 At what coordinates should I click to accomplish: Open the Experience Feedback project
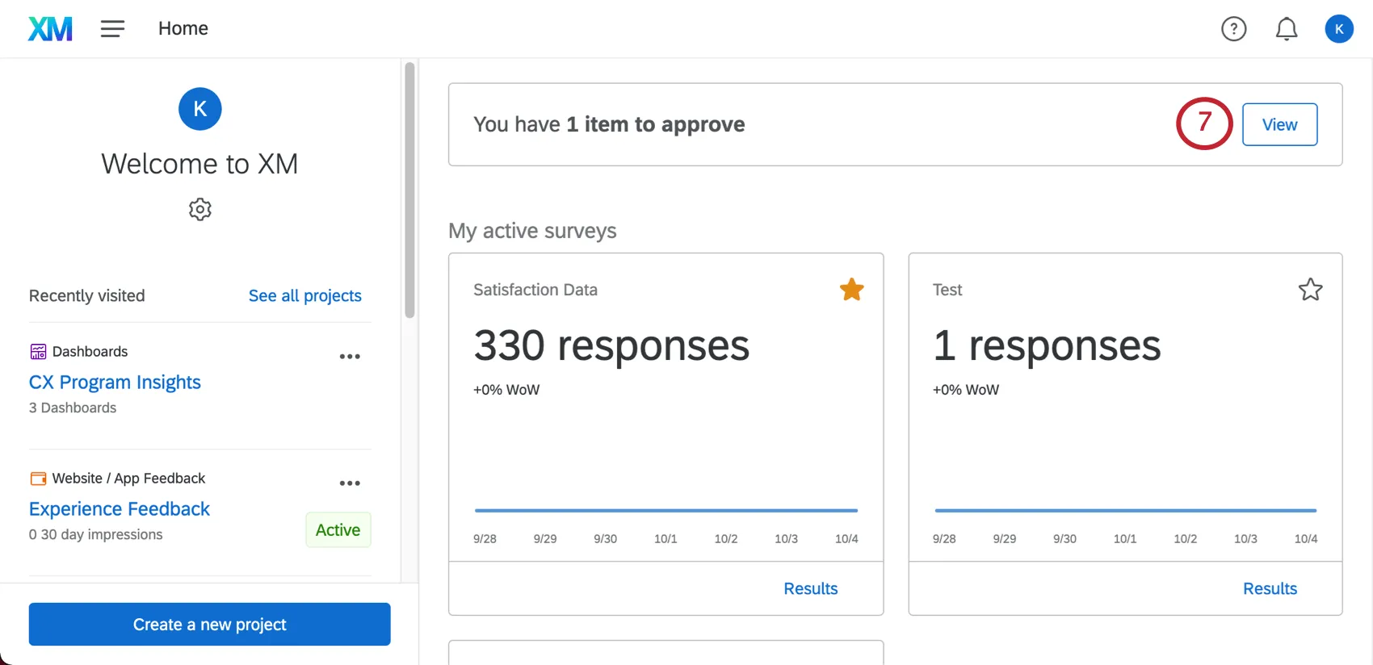(x=120, y=508)
